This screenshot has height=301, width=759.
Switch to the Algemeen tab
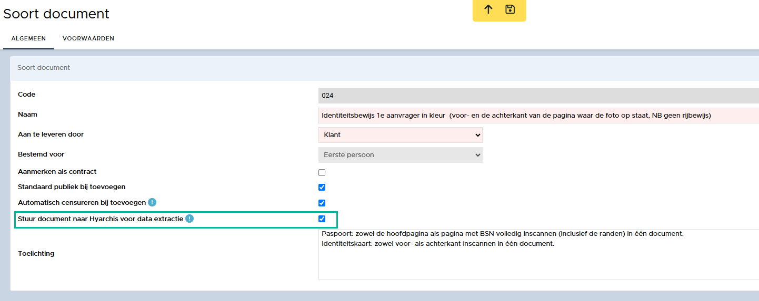pyautogui.click(x=28, y=38)
